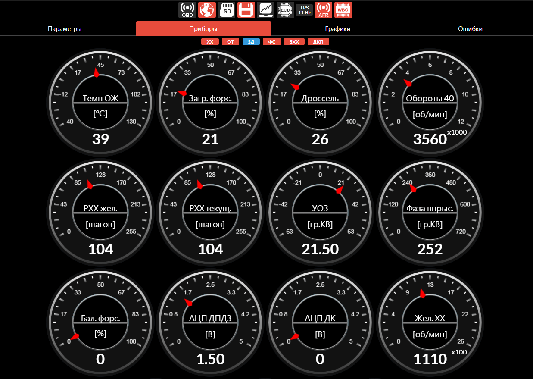Open the laptop chart icon
533x379 pixels.
click(x=266, y=10)
